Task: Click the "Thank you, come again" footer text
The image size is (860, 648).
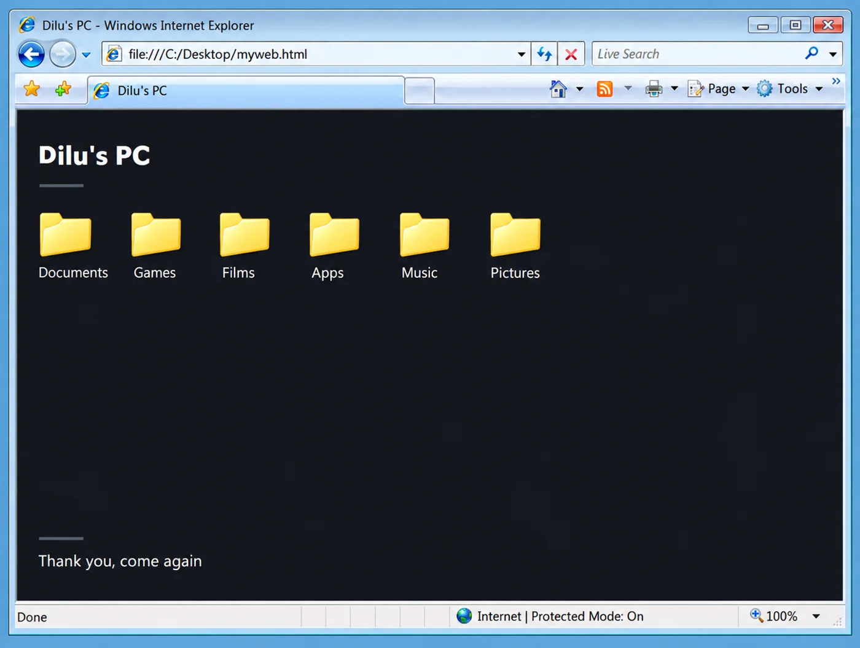Action: (120, 561)
